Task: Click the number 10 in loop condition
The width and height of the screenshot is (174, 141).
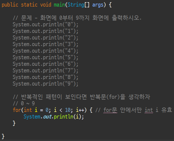Action: (x=68, y=110)
